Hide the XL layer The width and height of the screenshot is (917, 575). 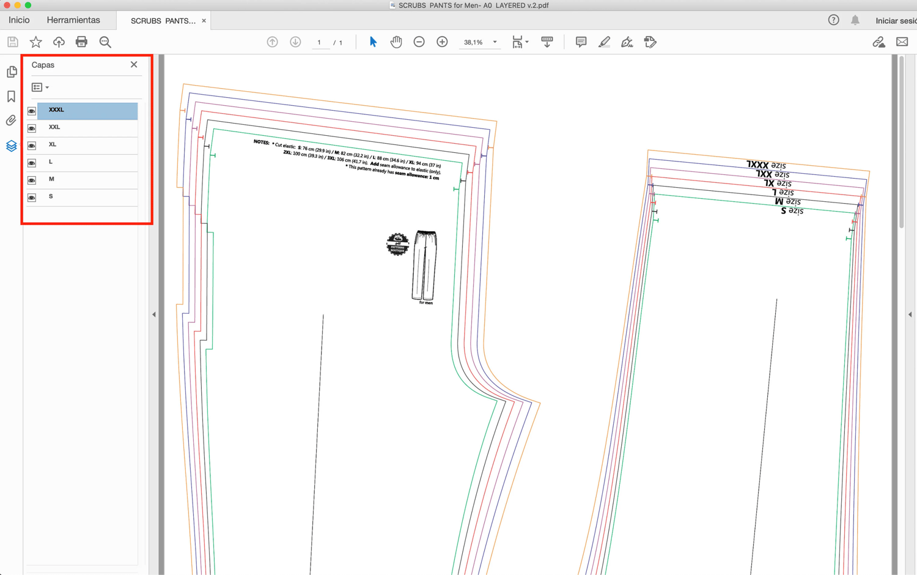click(x=32, y=146)
